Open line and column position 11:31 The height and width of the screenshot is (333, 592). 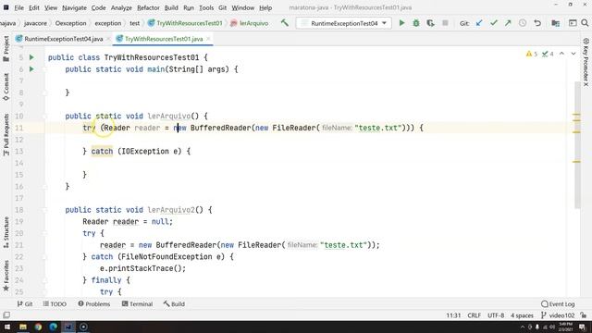click(453, 315)
